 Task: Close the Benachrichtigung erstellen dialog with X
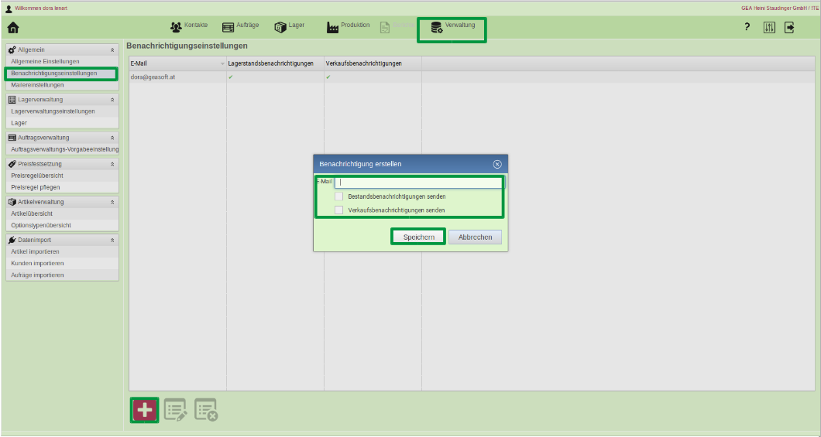click(x=497, y=164)
